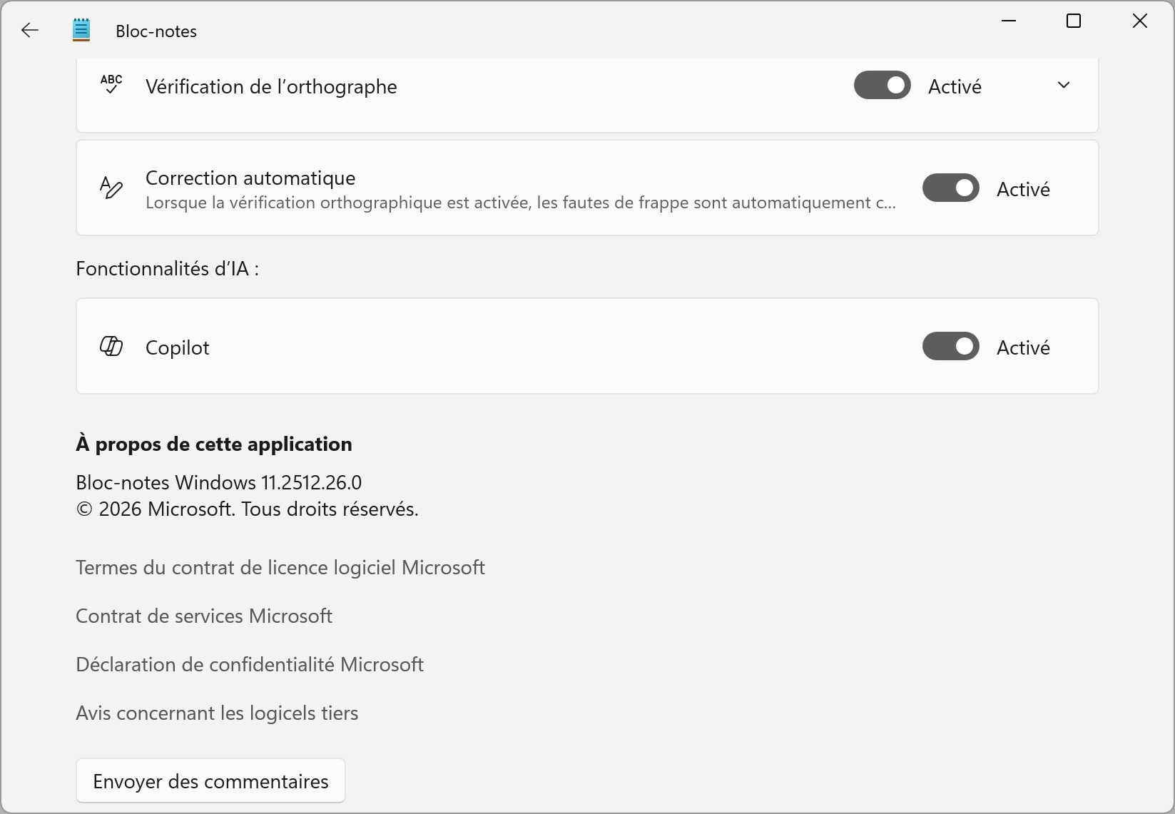1175x814 pixels.
Task: Minimize the Bloc-notes window
Action: click(x=1008, y=21)
